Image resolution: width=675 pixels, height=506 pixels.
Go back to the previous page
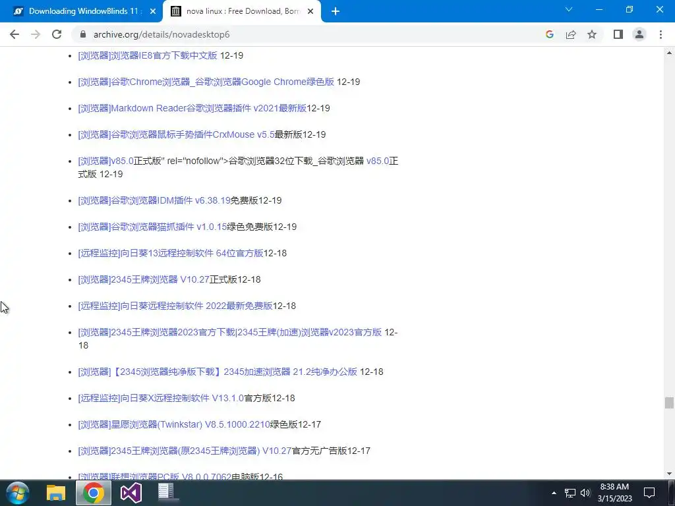point(15,34)
